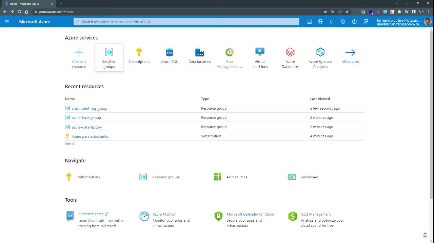Click the page vertical scrollbar

coord(431,115)
